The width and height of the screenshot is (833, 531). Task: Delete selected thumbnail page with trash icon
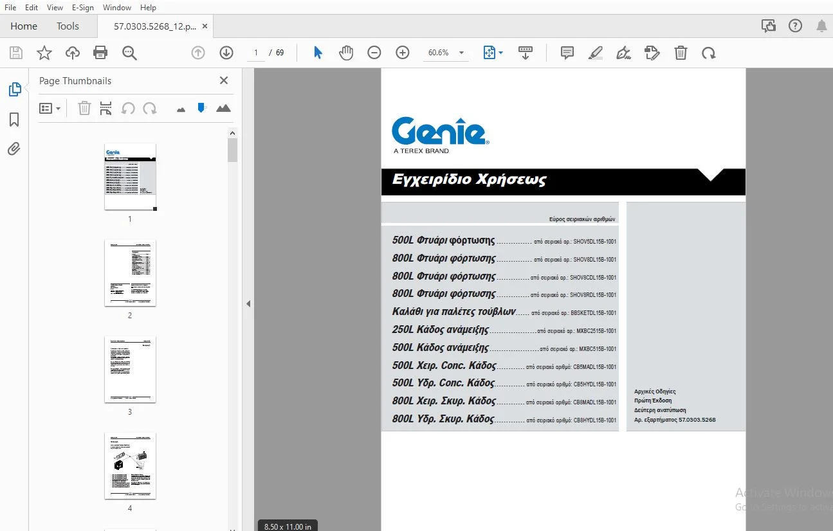[x=84, y=108]
